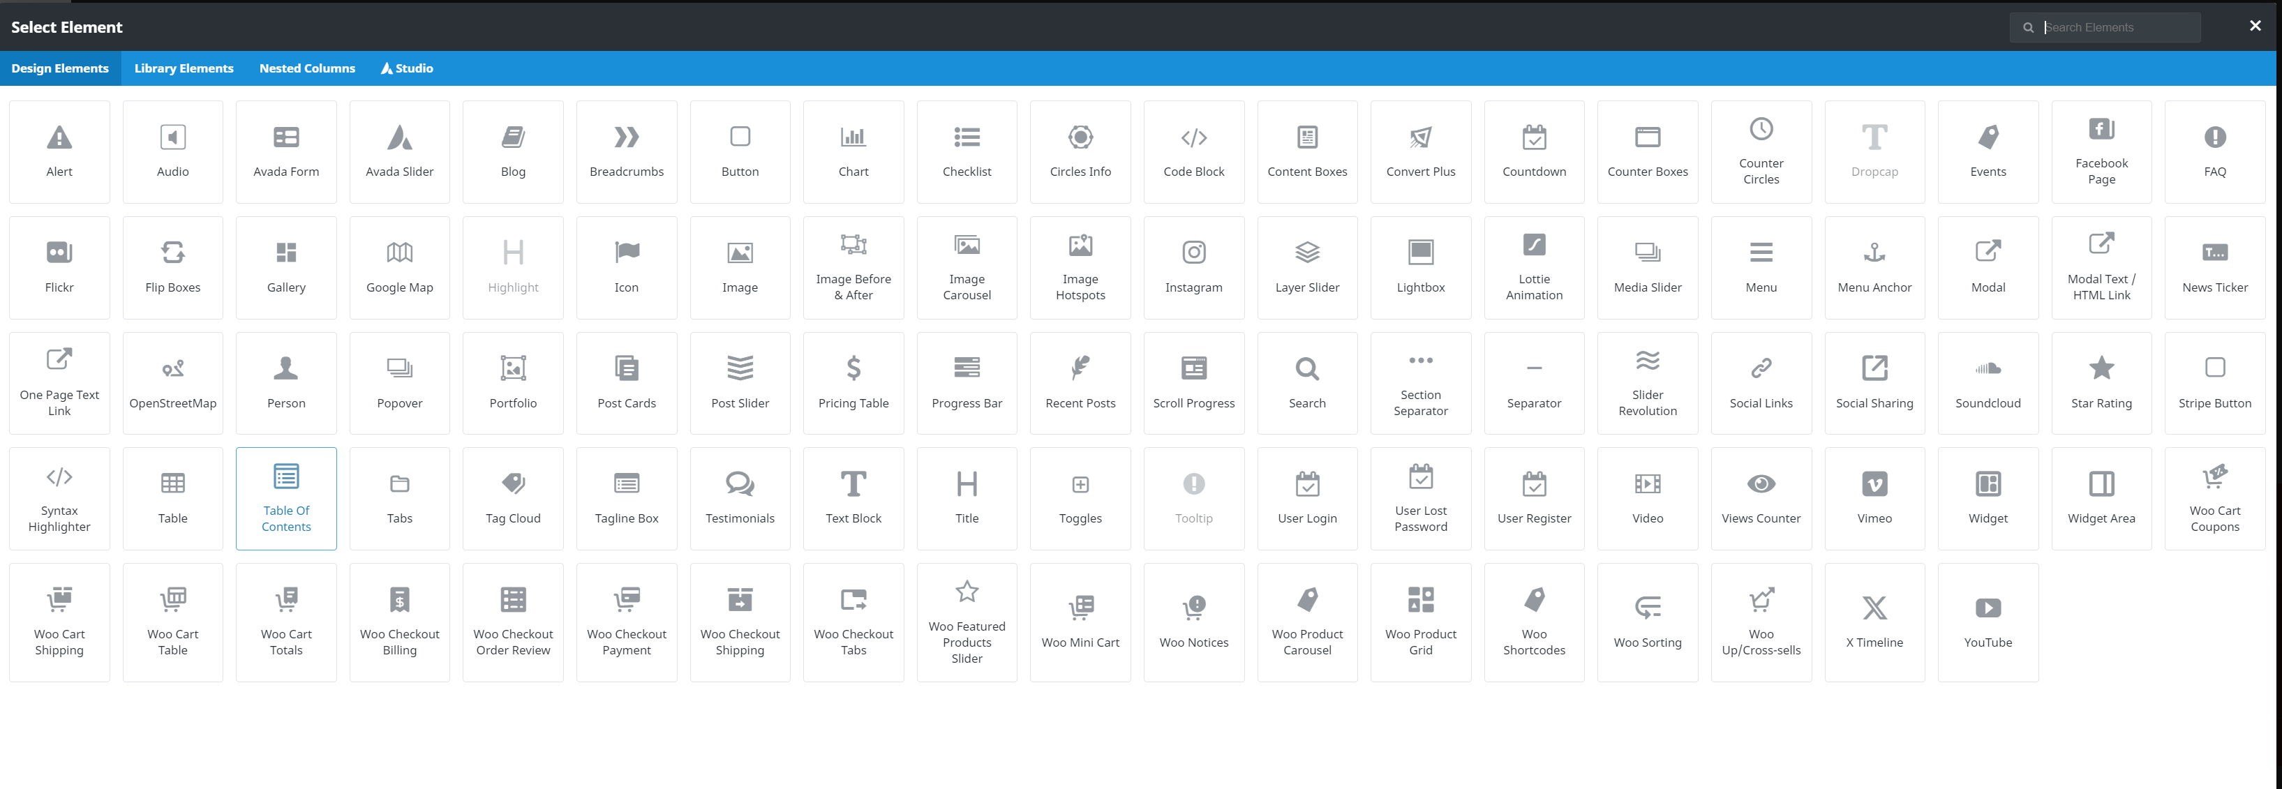2282x789 pixels.
Task: Pick the Table Of Contents element
Action: click(286, 497)
